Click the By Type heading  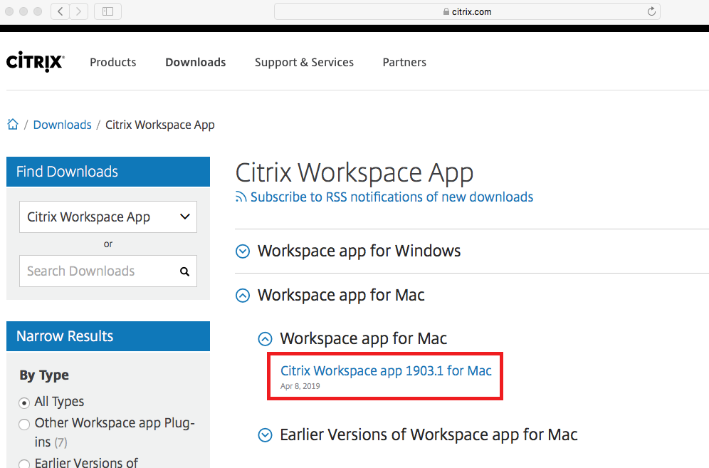[x=44, y=375]
